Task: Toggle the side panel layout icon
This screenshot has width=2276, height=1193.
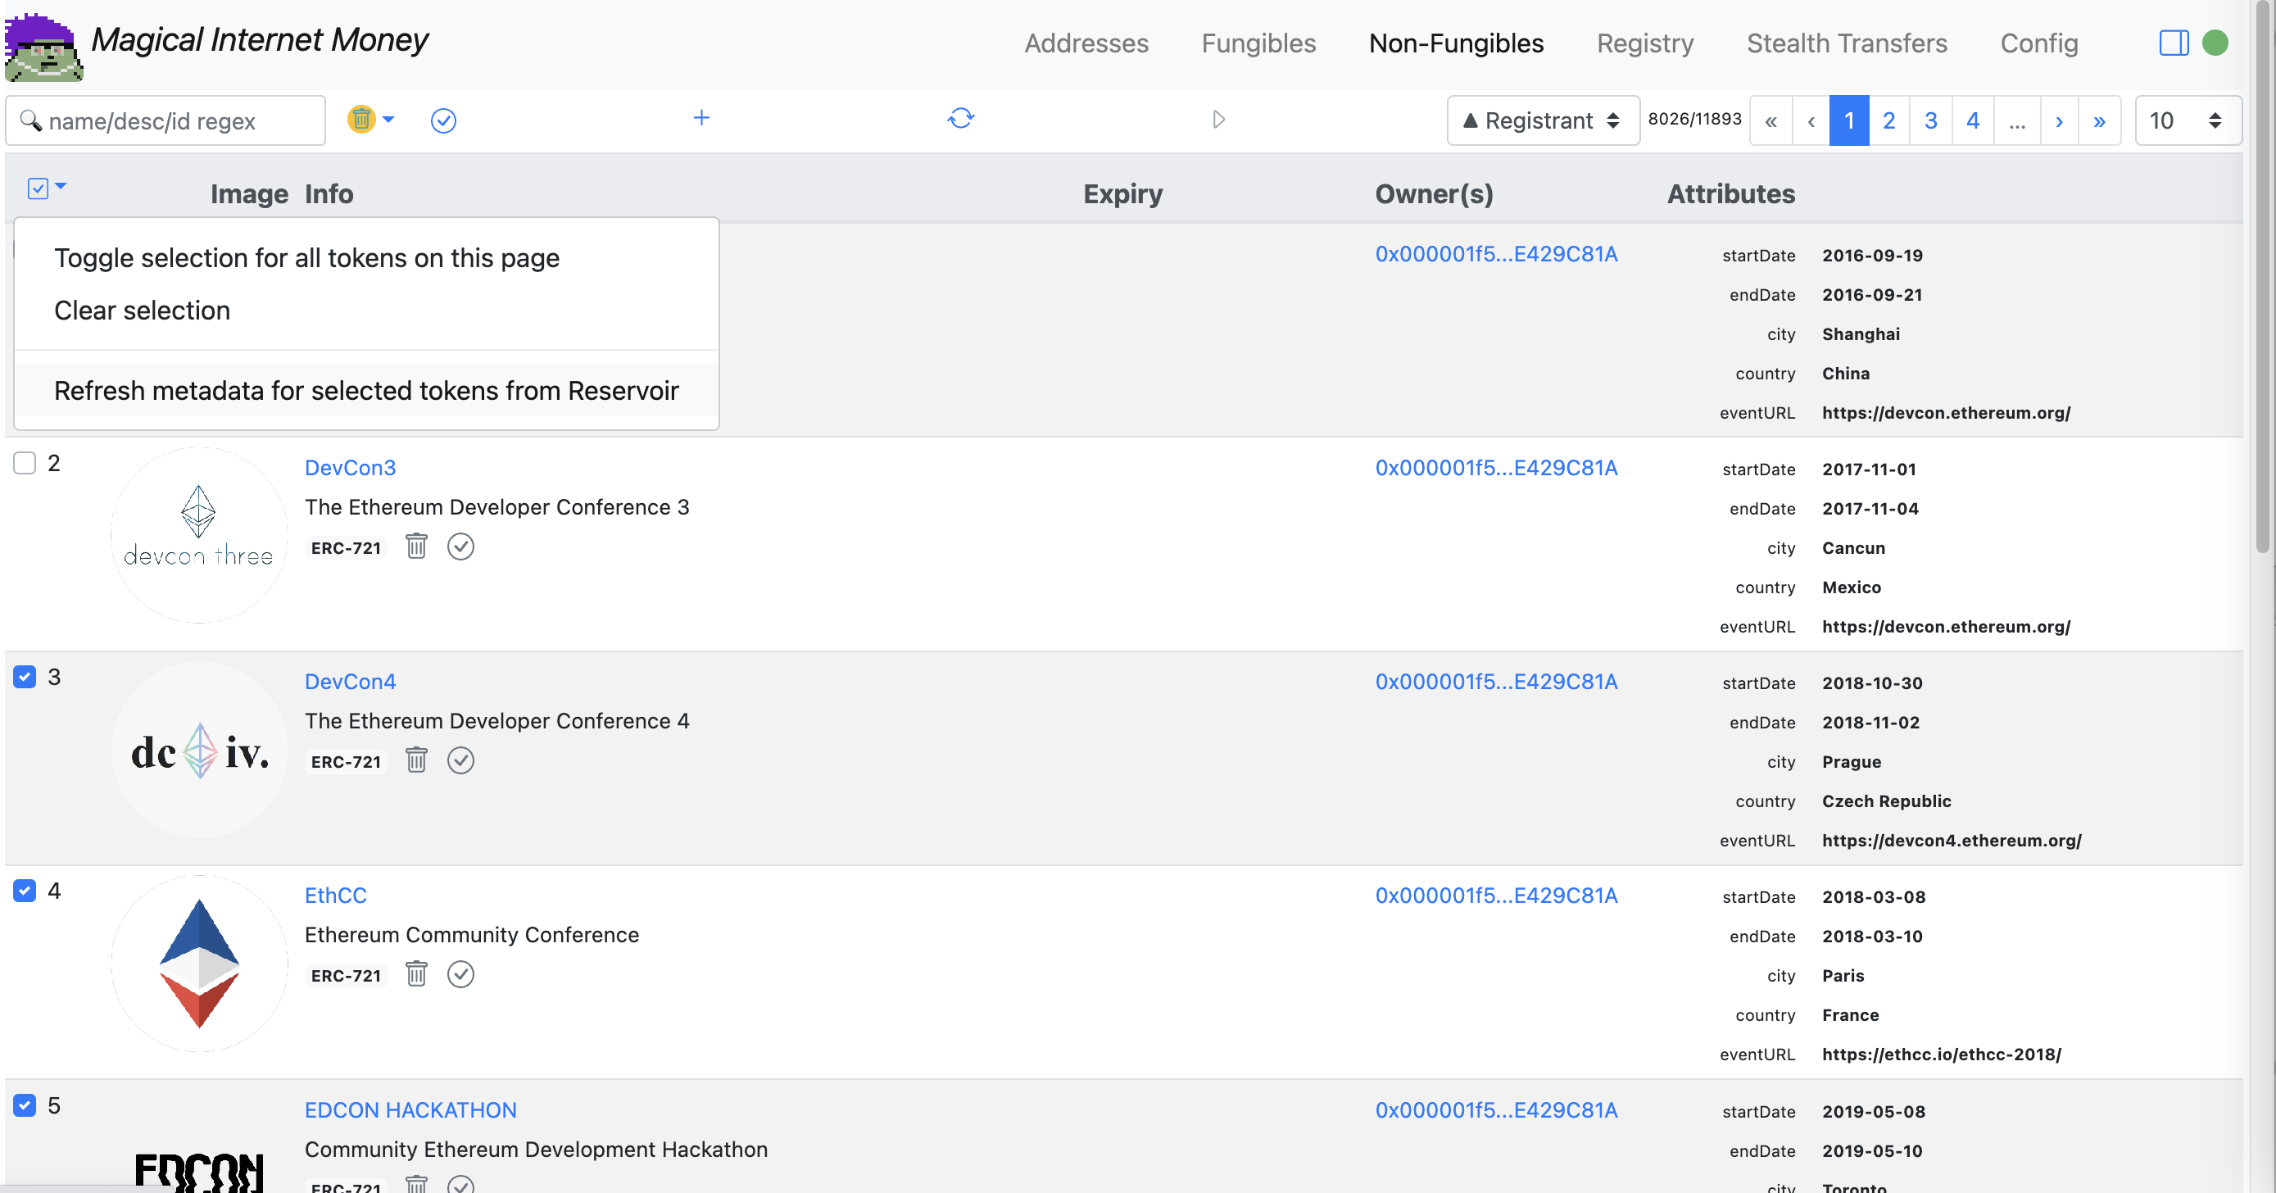Action: (2174, 43)
